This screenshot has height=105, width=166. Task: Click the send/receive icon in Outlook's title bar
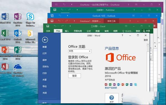click(52, 16)
